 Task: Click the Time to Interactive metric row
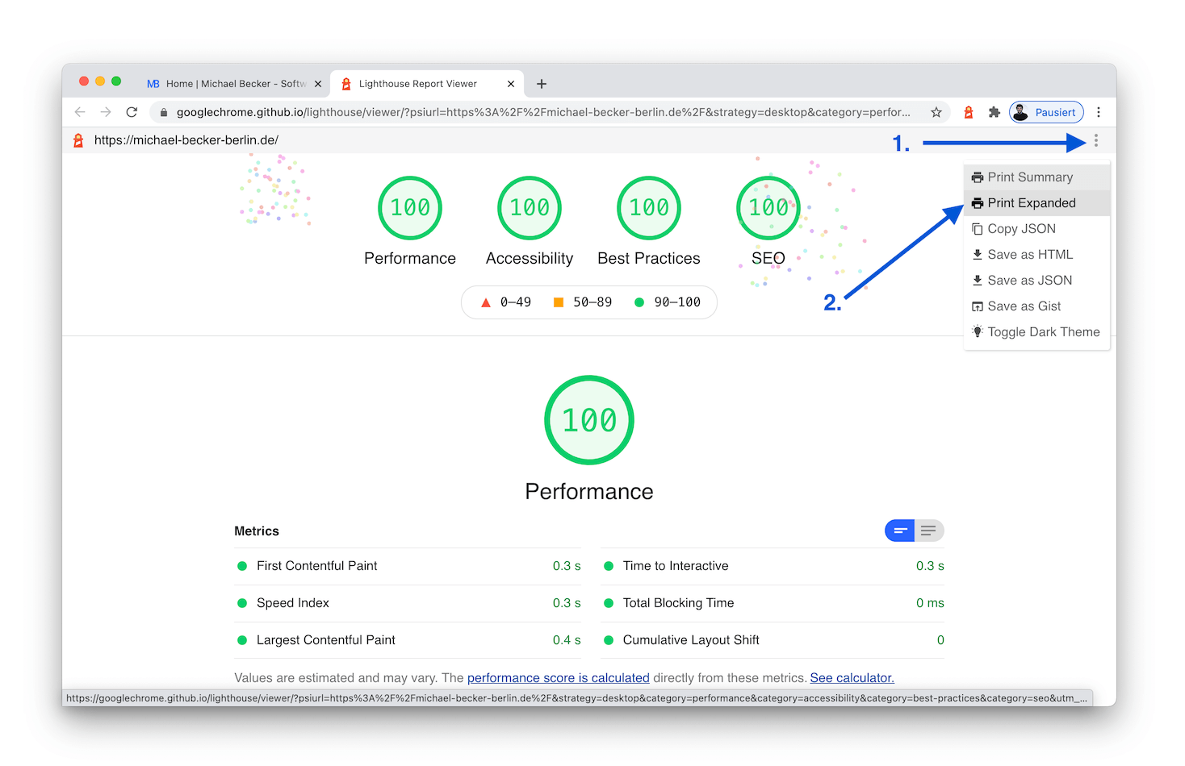click(773, 566)
